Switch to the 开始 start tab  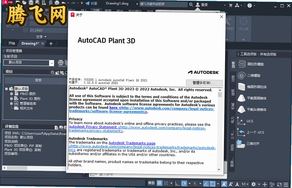pyautogui.click(x=11, y=43)
